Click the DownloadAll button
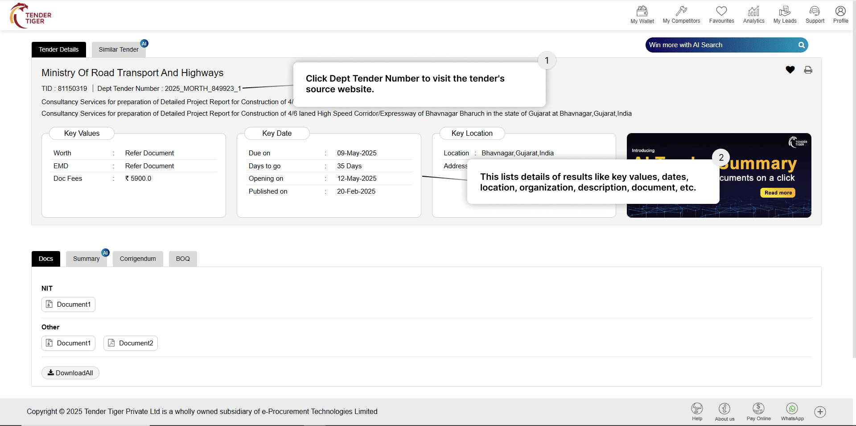This screenshot has width=856, height=426. (70, 373)
